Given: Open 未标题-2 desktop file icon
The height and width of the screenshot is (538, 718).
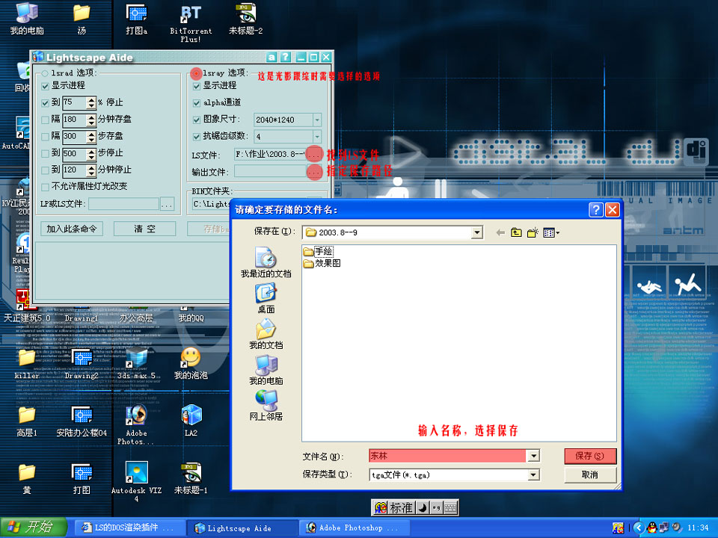Looking at the screenshot, I should [246, 19].
